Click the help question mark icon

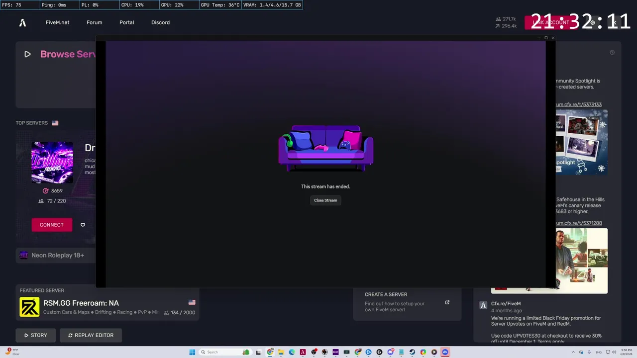(x=612, y=52)
